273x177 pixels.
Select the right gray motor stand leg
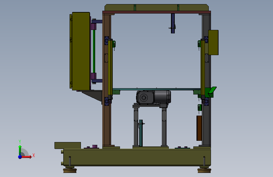click(x=164, y=127)
